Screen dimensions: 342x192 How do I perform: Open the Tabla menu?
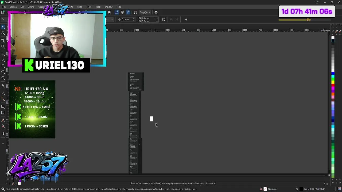click(89, 7)
